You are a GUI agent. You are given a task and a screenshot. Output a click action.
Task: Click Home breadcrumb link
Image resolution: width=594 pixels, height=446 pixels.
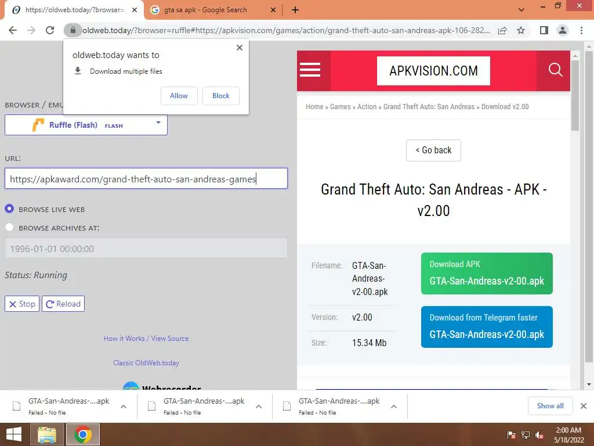click(x=314, y=107)
